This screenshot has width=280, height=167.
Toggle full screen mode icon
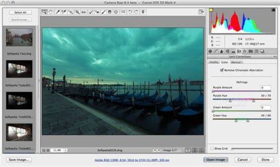click(x=201, y=12)
